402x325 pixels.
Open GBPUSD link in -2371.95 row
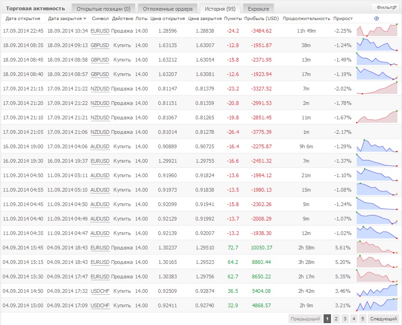tap(100, 60)
